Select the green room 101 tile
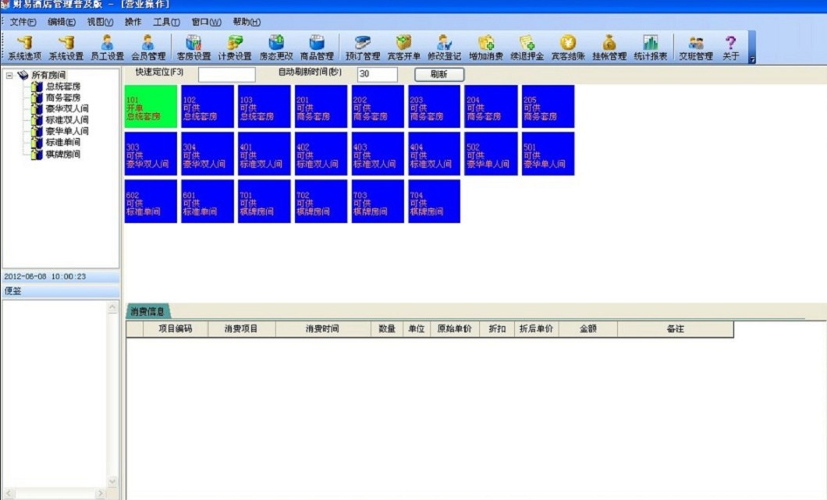The width and height of the screenshot is (827, 500). [x=151, y=107]
